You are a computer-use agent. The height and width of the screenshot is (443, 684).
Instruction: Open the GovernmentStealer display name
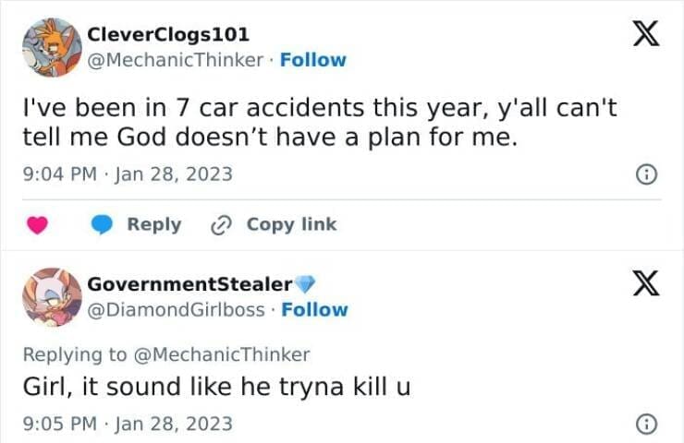(x=189, y=284)
